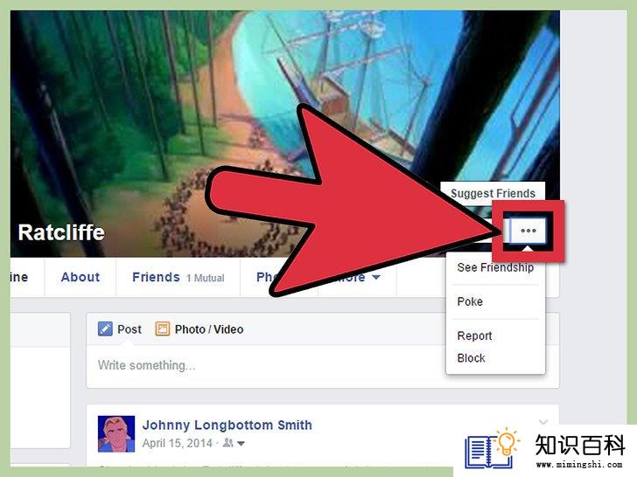Open the April 15, 2014 post timestamp
The width and height of the screenshot is (637, 477).
tap(177, 443)
